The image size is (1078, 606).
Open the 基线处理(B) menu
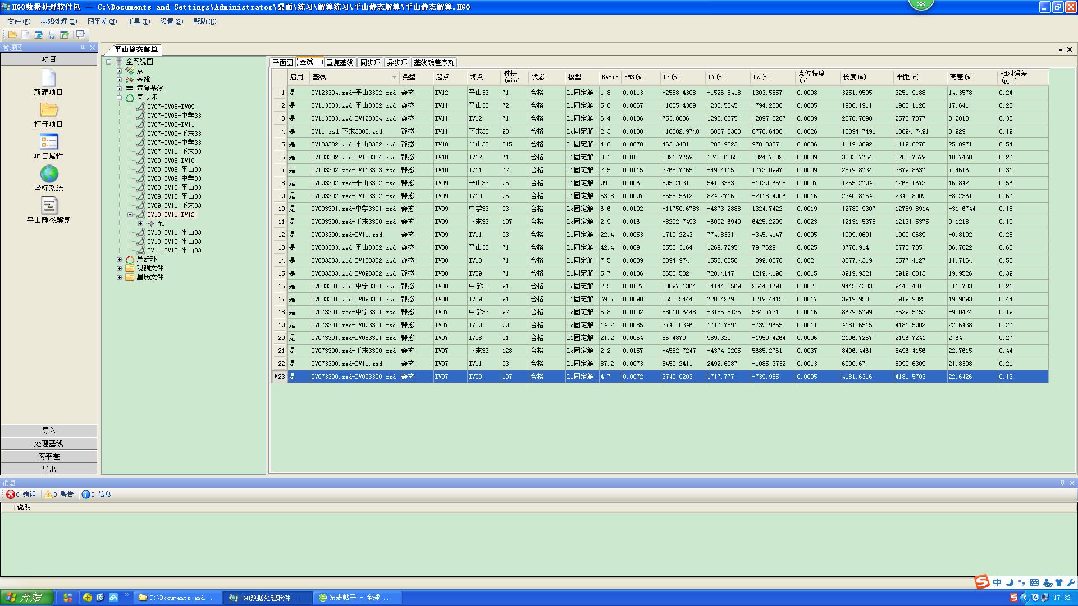58,21
